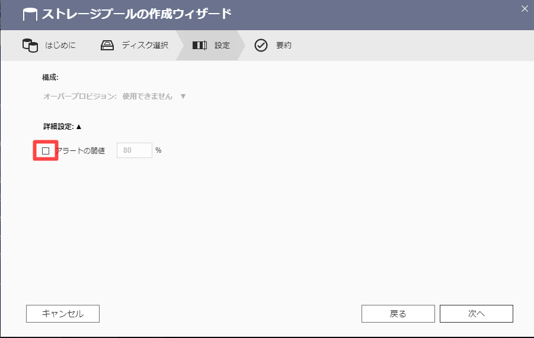Click the 要約 checkmark circle icon
This screenshot has width=534, height=338.
[x=261, y=45]
